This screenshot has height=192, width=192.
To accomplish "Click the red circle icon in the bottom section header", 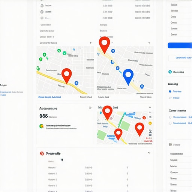I will 42,153.
